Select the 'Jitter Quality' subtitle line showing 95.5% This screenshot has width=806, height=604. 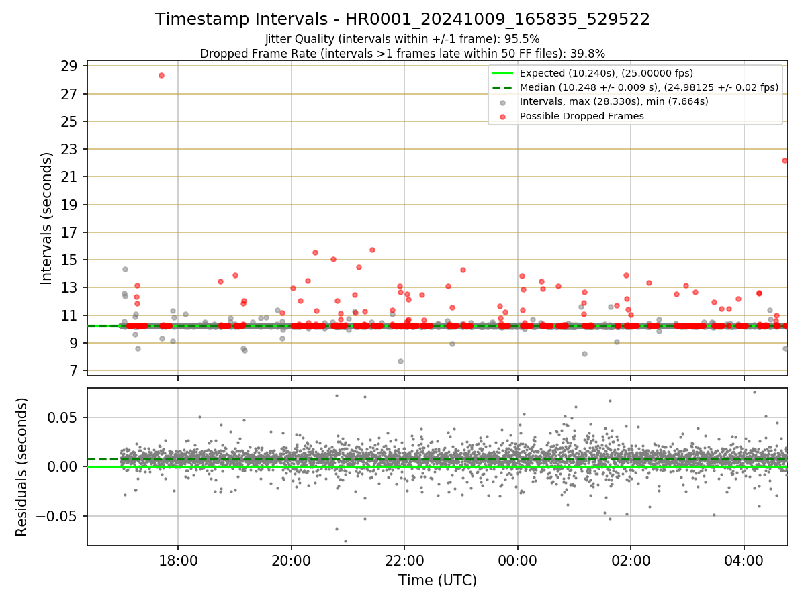(402, 39)
